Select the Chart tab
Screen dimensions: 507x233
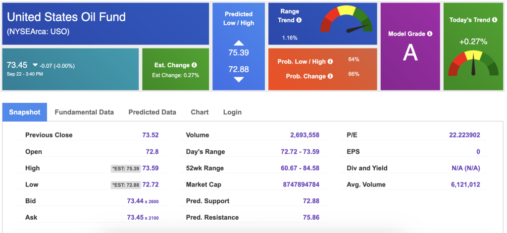(x=200, y=112)
